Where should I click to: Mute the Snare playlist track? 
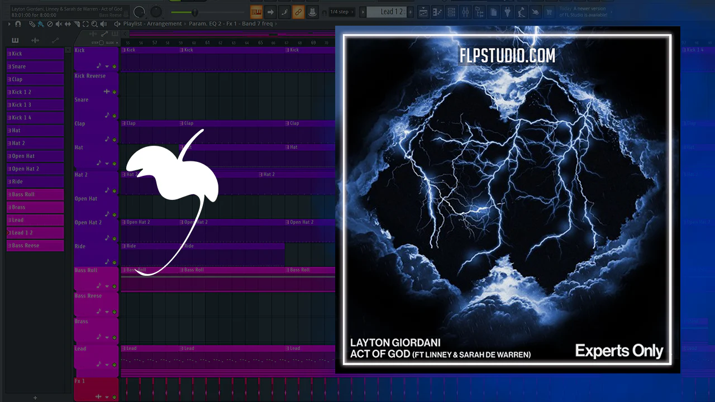point(115,116)
